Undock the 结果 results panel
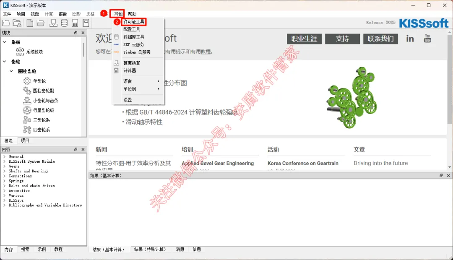Image resolution: width=453 pixels, height=260 pixels. (x=441, y=175)
